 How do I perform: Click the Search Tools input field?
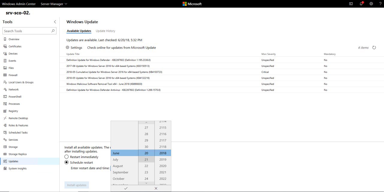(x=29, y=31)
